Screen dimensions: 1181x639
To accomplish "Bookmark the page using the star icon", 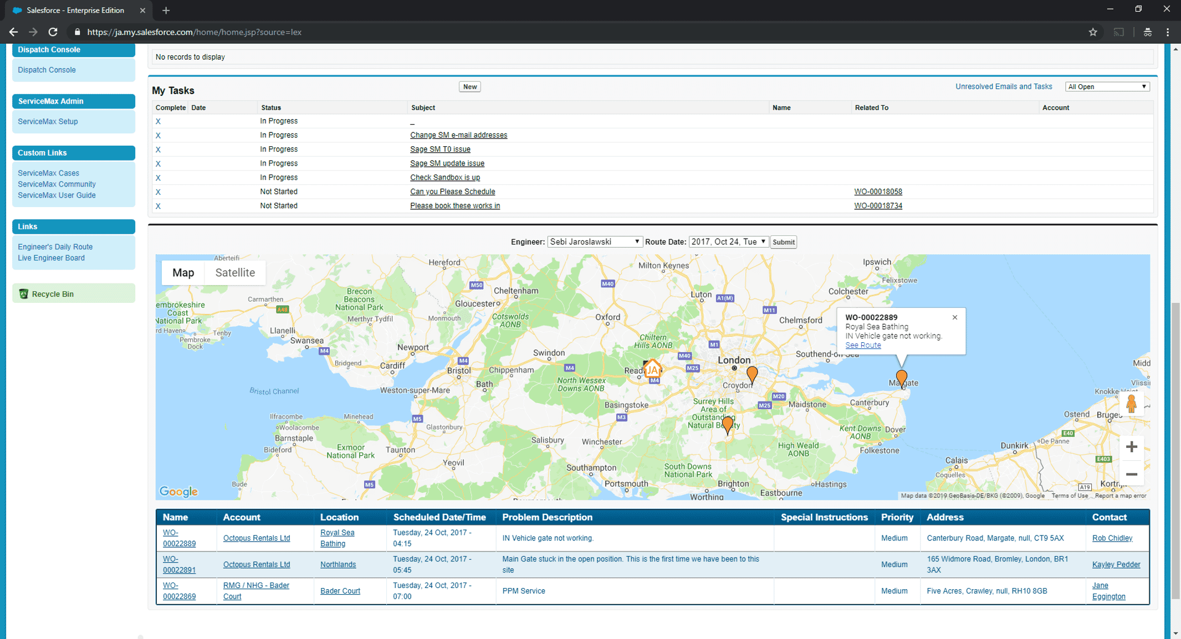I will [x=1093, y=32].
